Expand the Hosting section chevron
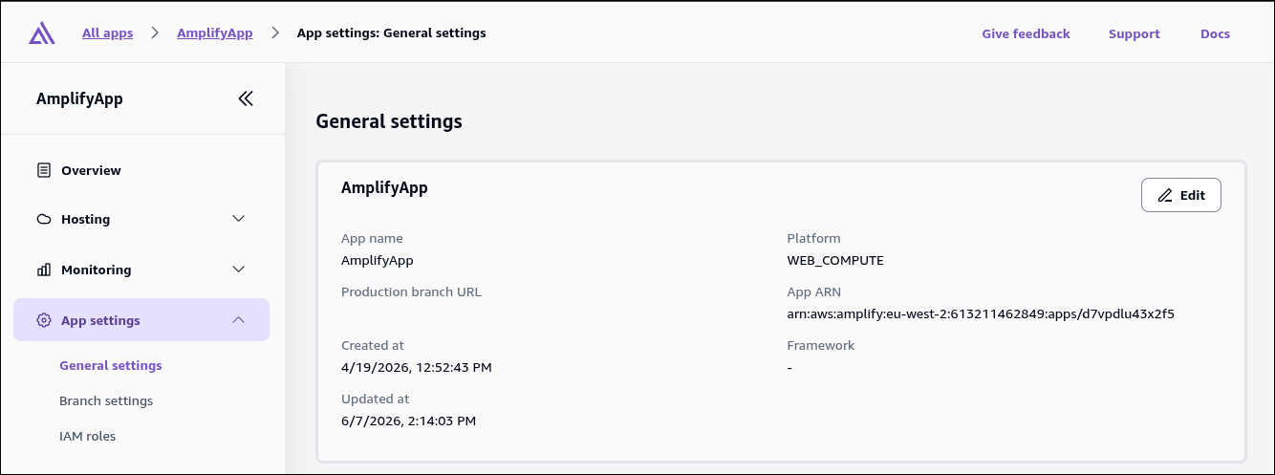The width and height of the screenshot is (1275, 475). click(239, 219)
